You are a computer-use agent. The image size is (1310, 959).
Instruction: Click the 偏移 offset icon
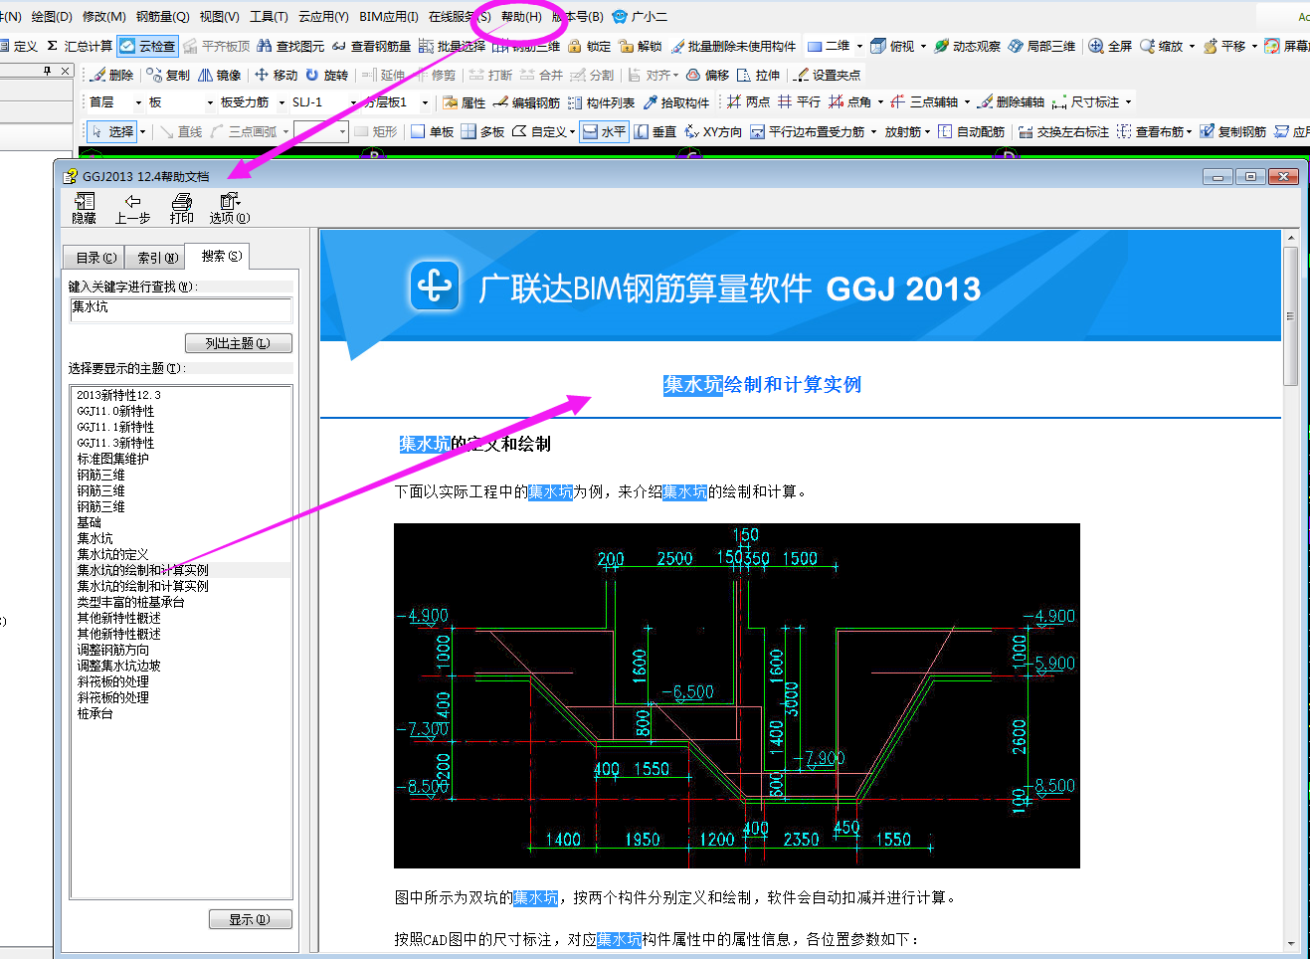point(693,75)
